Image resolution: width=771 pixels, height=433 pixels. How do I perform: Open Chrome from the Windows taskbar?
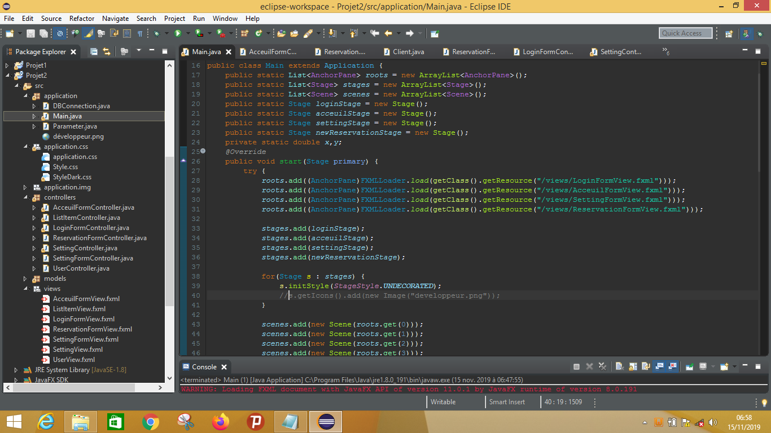point(151,421)
